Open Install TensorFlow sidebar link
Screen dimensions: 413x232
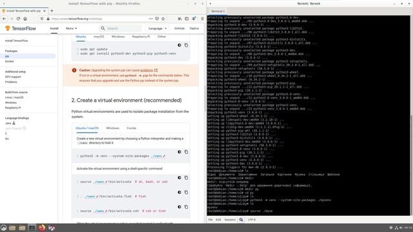point(16,41)
